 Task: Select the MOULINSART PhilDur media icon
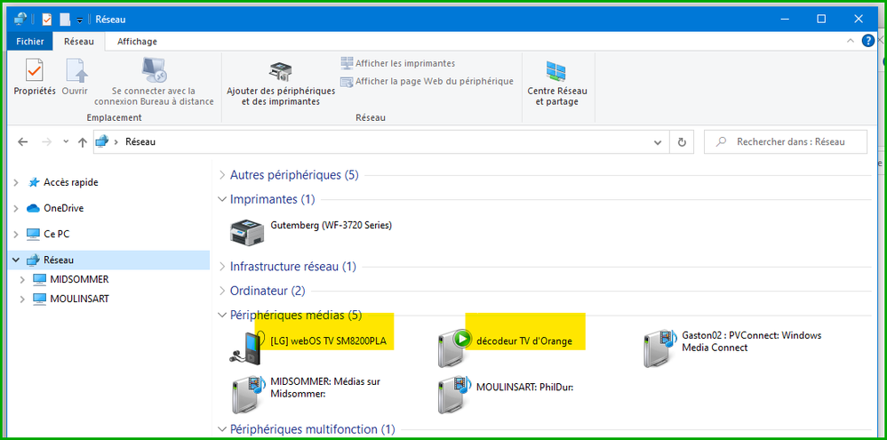tap(456, 394)
